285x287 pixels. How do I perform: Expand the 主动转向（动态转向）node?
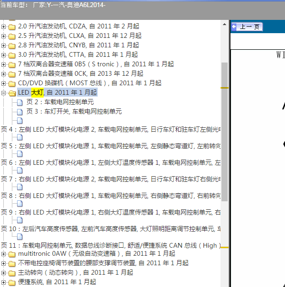point(3,273)
